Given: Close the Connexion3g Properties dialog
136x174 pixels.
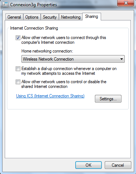Looking at the screenshot, I should coord(125,3).
